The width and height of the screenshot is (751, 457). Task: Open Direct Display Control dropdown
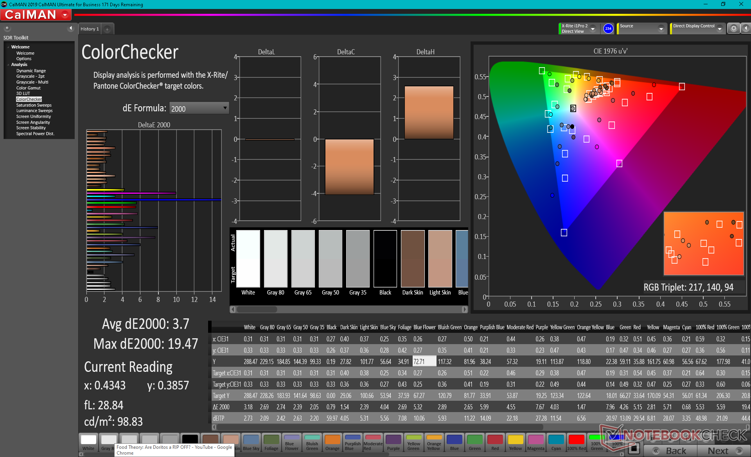click(719, 29)
